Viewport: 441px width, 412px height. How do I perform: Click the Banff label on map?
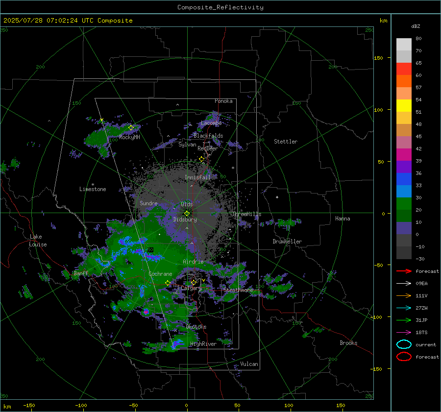(81, 273)
